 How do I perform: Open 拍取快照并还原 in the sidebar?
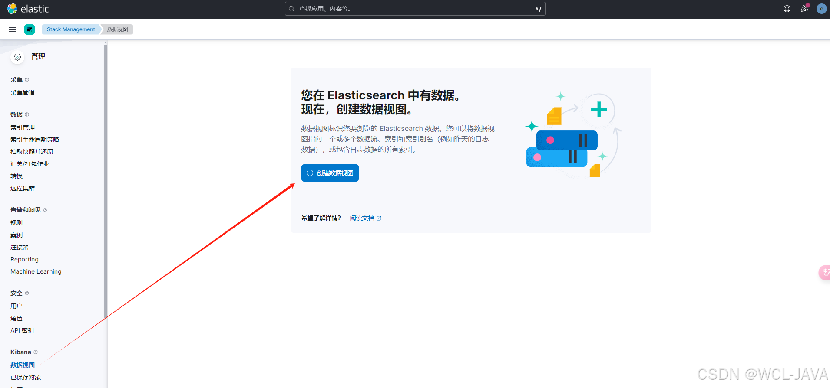click(x=32, y=152)
